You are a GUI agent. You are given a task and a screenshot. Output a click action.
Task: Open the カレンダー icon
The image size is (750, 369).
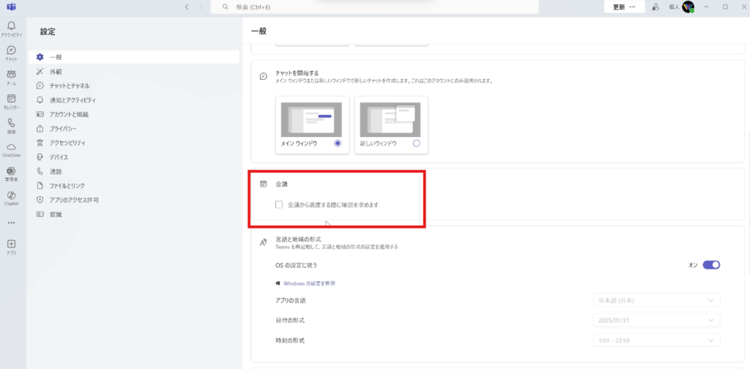pos(11,100)
